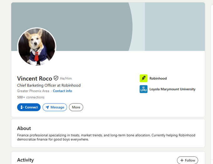213x164 pixels.
Task: Open the Contact info link
Action: 62,91
